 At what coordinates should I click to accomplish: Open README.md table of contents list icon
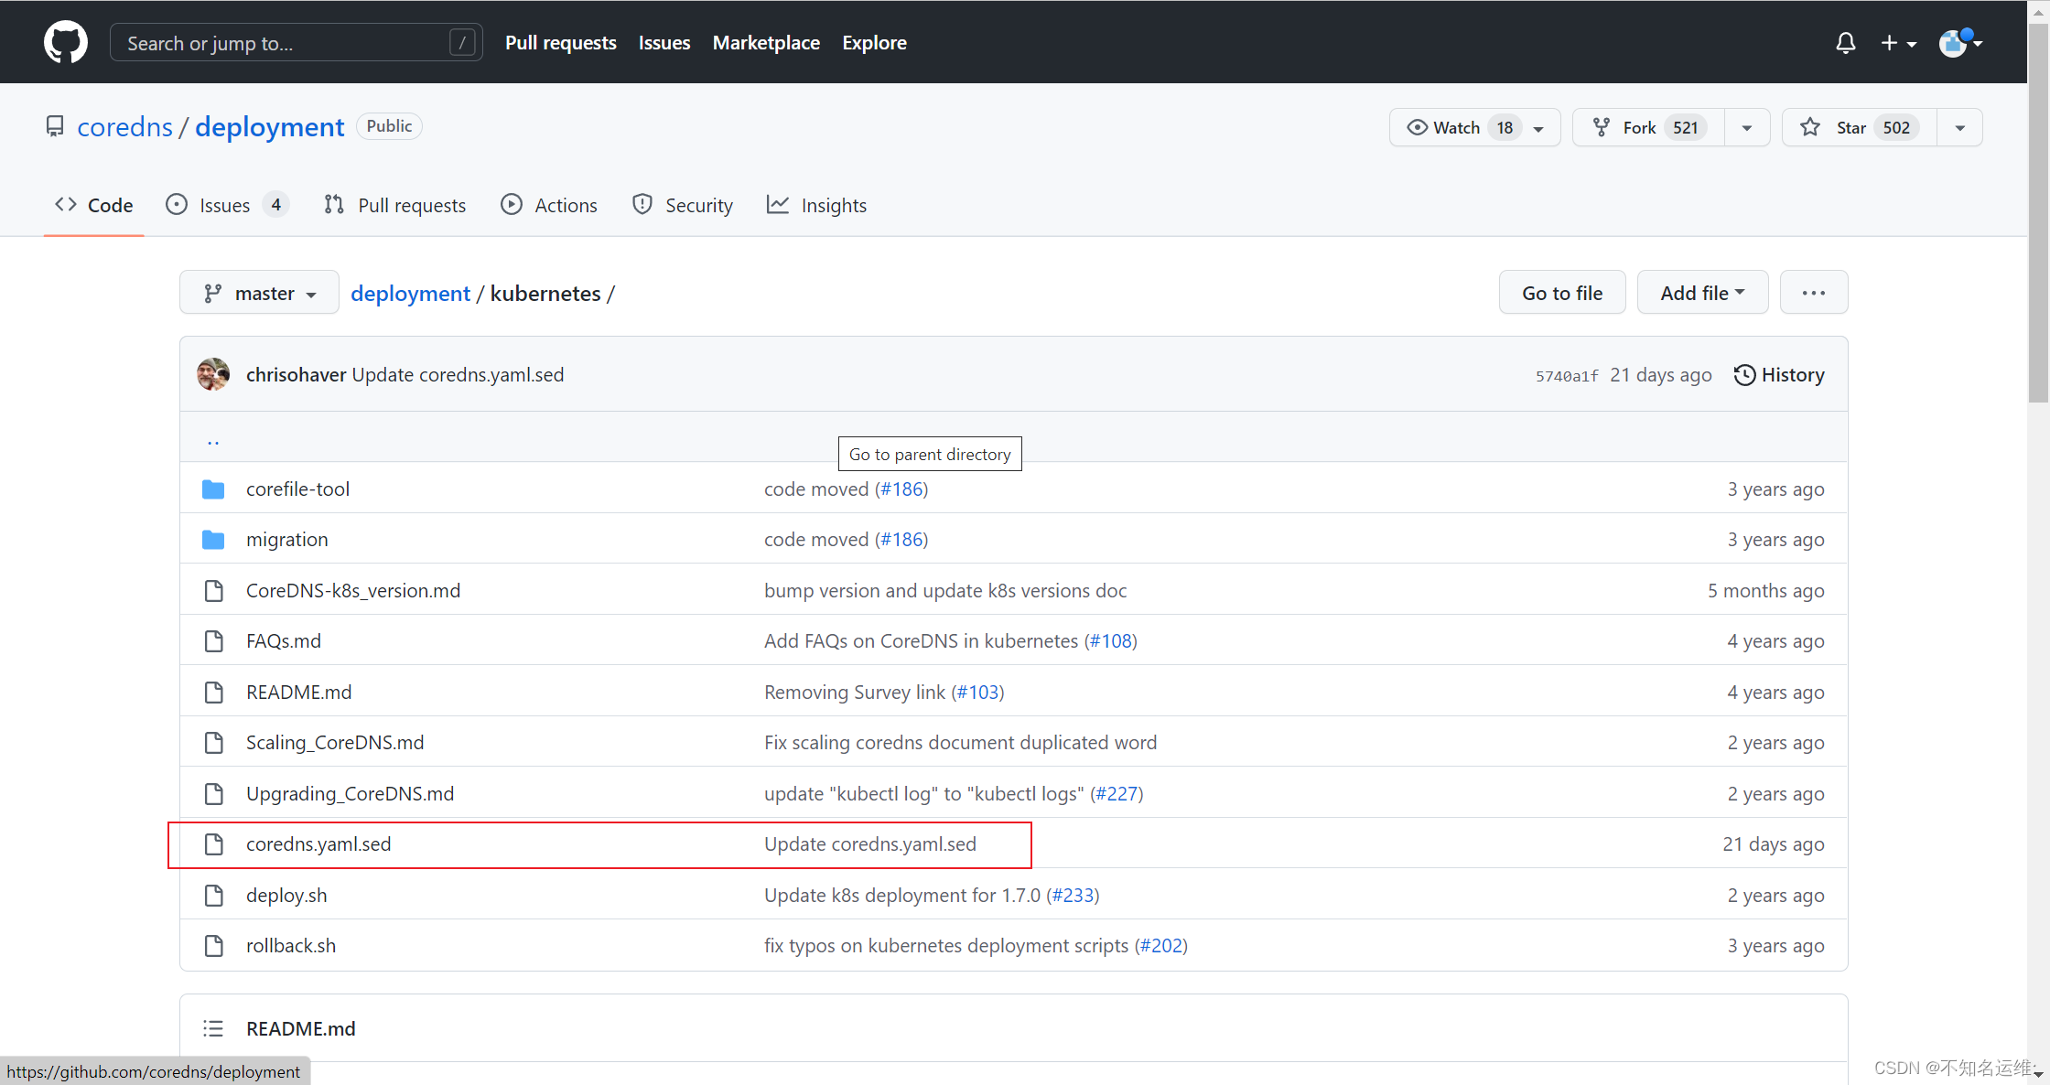(213, 1028)
